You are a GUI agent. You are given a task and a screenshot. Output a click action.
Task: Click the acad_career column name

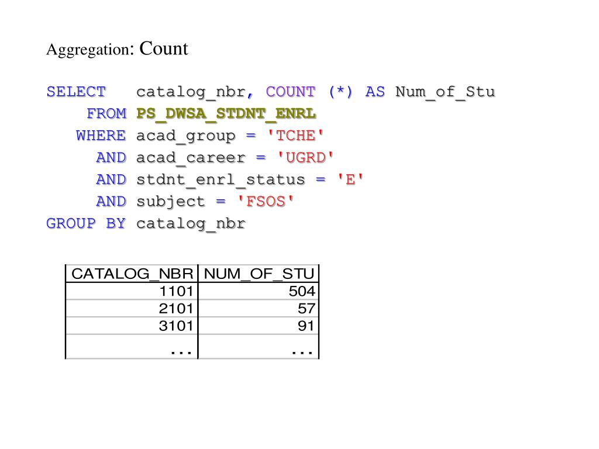pyautogui.click(x=191, y=158)
